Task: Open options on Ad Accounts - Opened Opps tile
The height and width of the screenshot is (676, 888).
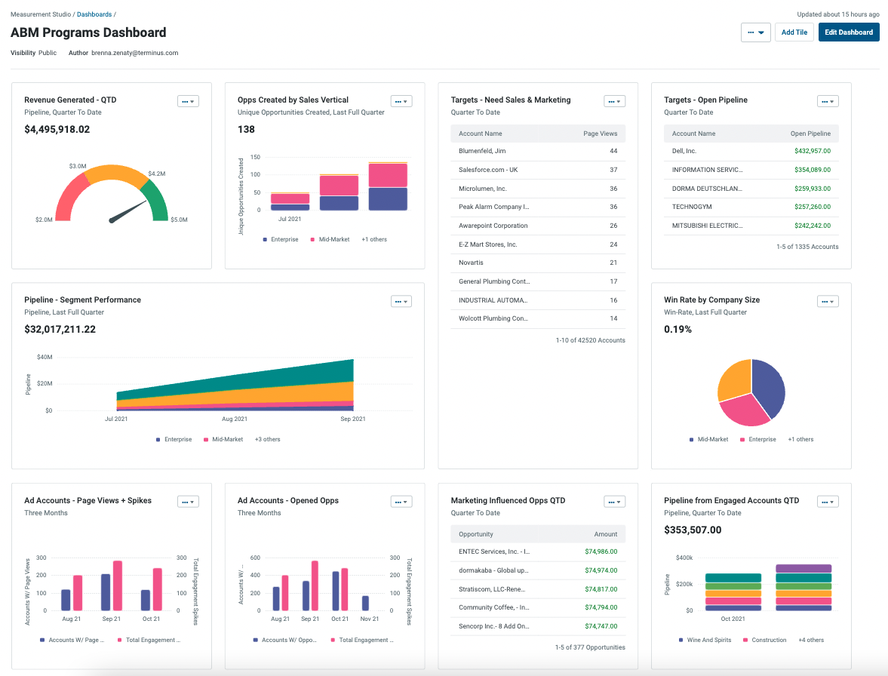Action: (x=399, y=501)
